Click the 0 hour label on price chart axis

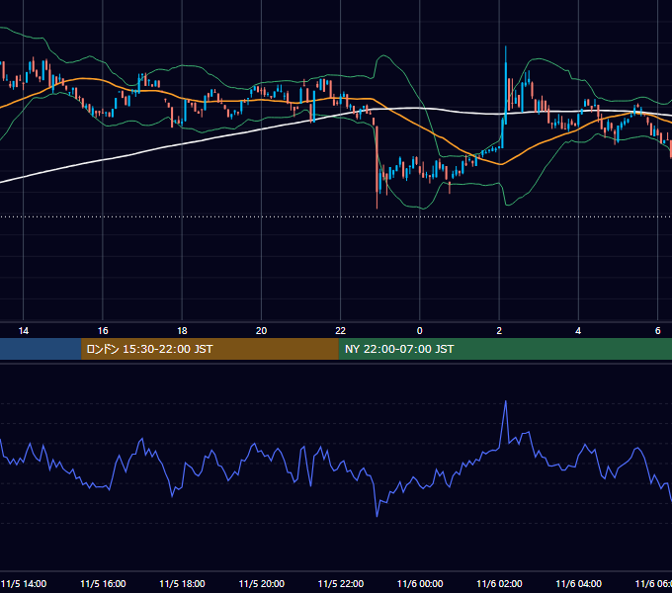point(420,331)
